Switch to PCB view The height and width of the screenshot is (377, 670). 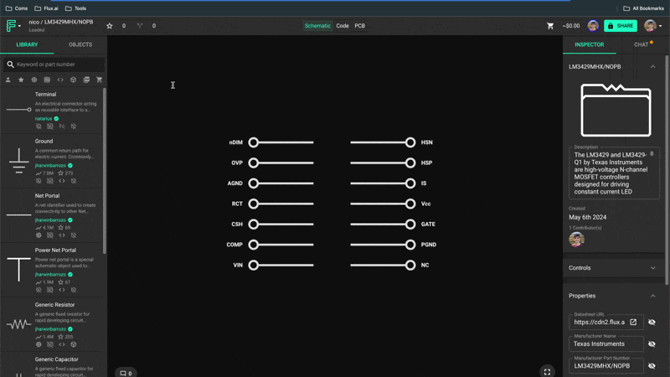tap(360, 26)
